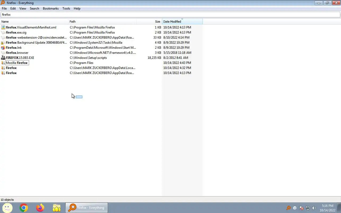Select the firefox.exe.sig file icon
341x213 pixels.
3,32
